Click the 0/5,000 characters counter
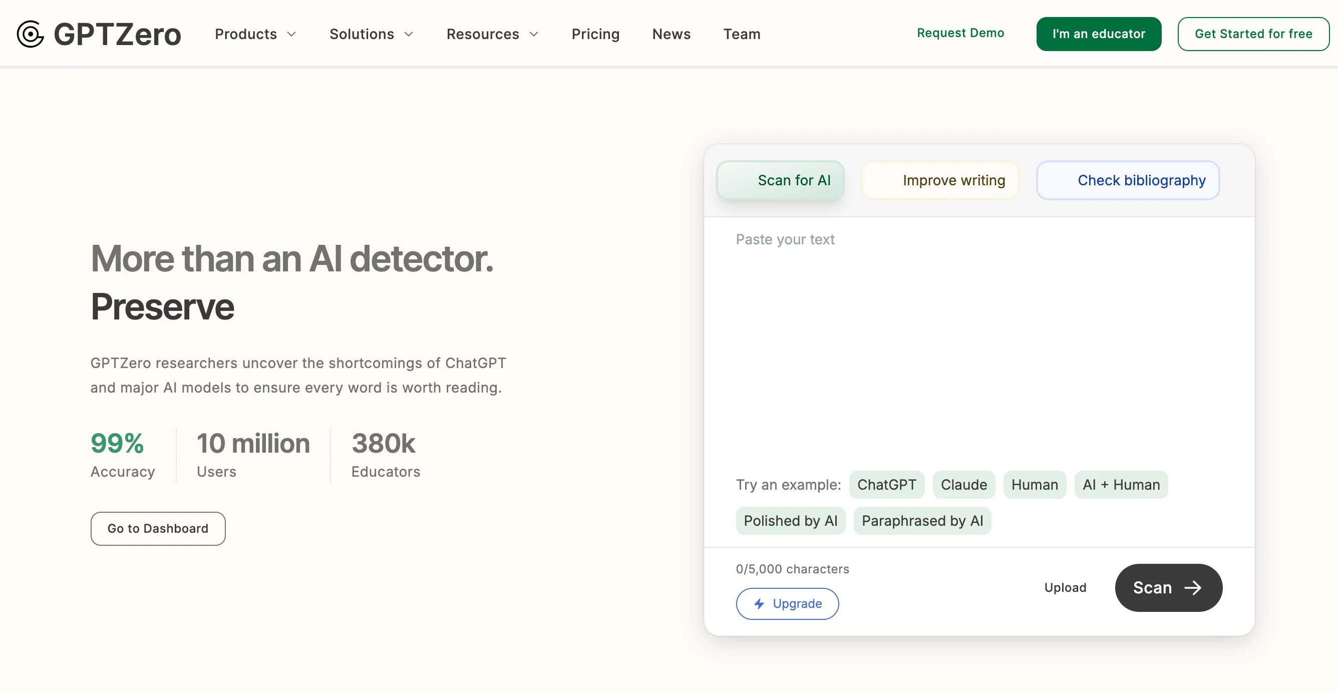The width and height of the screenshot is (1338, 694). 792,569
